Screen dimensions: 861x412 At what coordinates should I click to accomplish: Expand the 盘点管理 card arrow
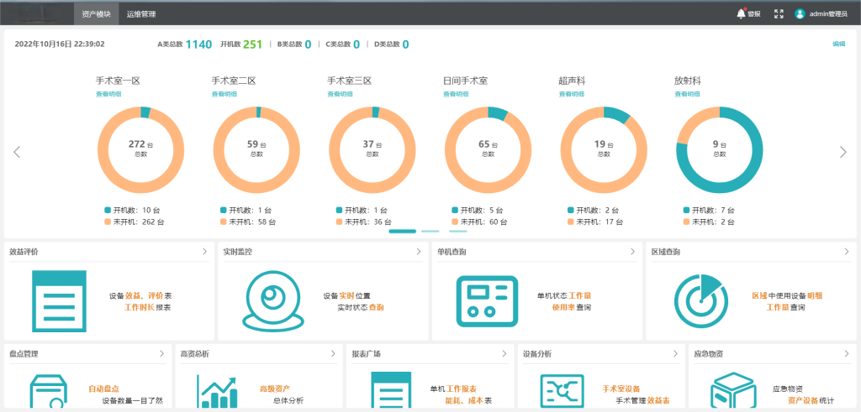coord(161,354)
